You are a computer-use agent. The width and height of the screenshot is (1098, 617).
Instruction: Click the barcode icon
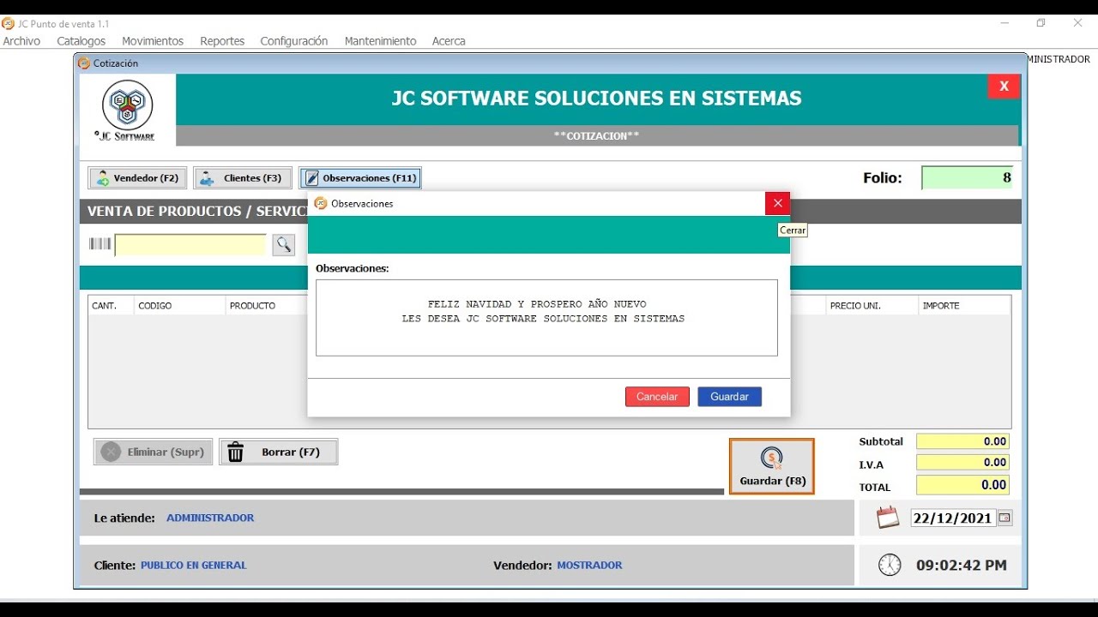(100, 244)
